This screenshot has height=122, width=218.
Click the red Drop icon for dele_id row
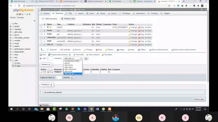coord(139,45)
